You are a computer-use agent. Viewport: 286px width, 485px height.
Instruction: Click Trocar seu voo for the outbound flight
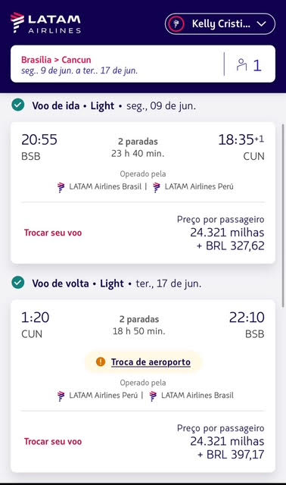pos(53,233)
